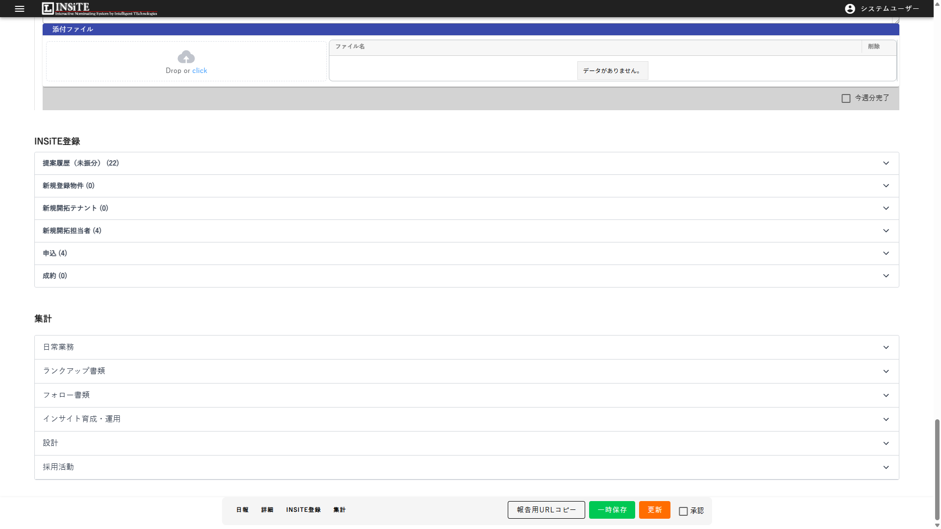Screen dimensions: 941x529
Task: Open the system user account icon
Action: [850, 9]
